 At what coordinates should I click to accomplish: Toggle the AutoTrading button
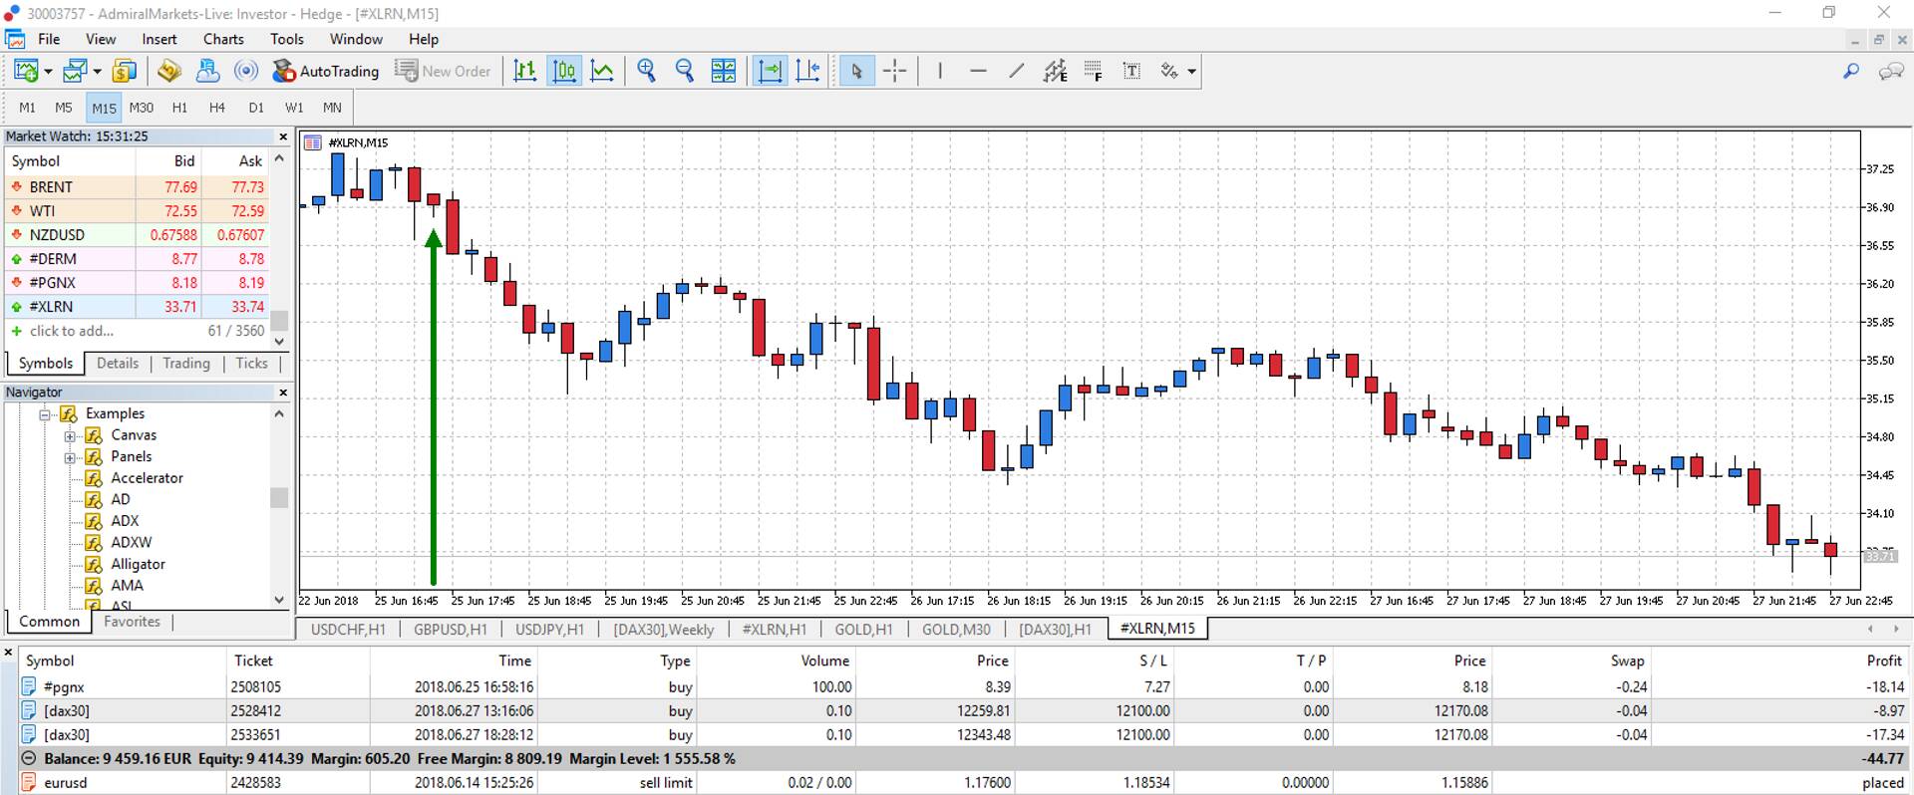point(326,71)
